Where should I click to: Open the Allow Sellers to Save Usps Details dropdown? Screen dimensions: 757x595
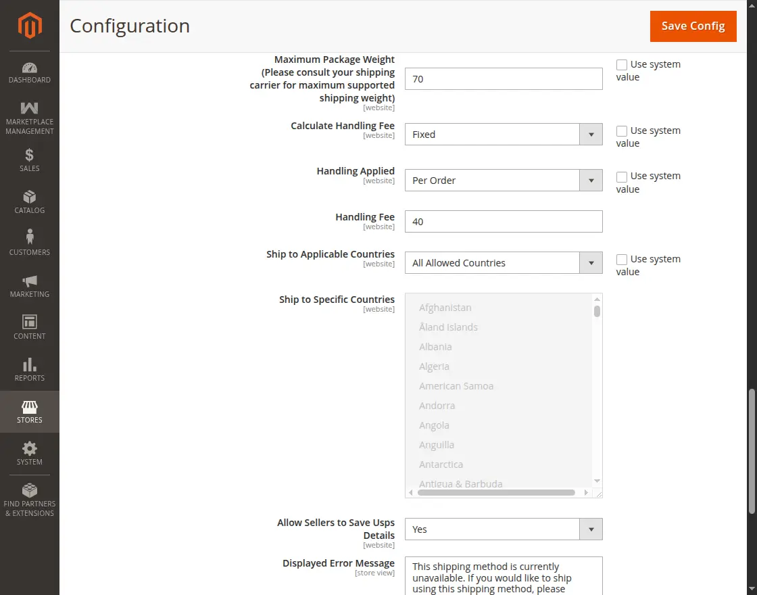[x=591, y=529]
